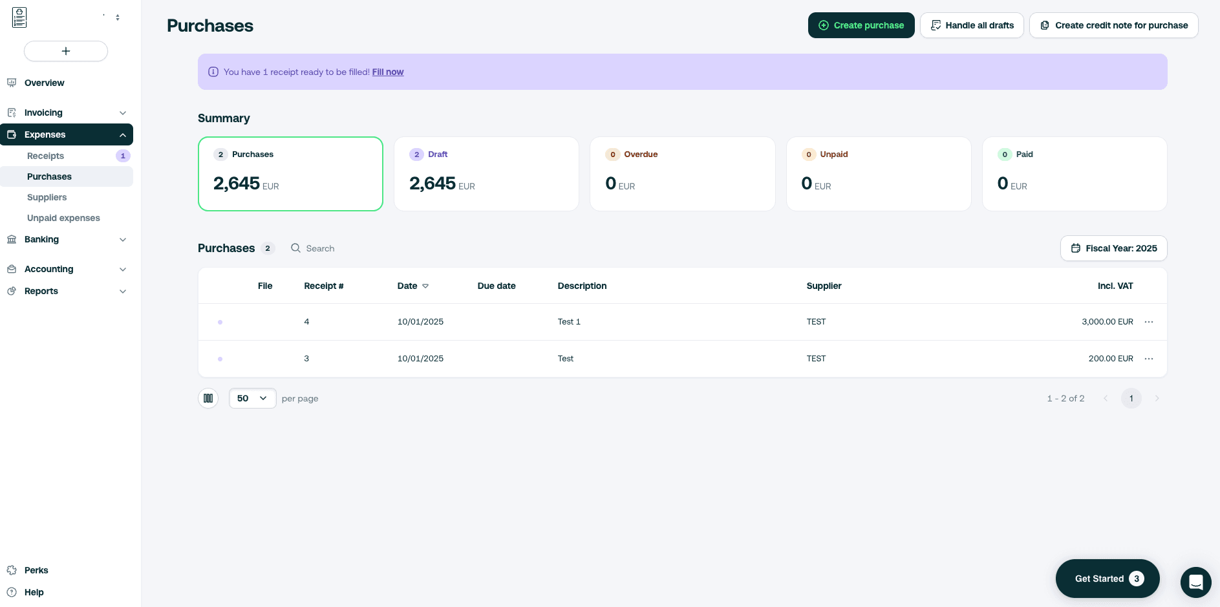Viewport: 1220px width, 607px height.
Task: Open more options for 200.00 EUR purchase
Action: pos(1149,359)
